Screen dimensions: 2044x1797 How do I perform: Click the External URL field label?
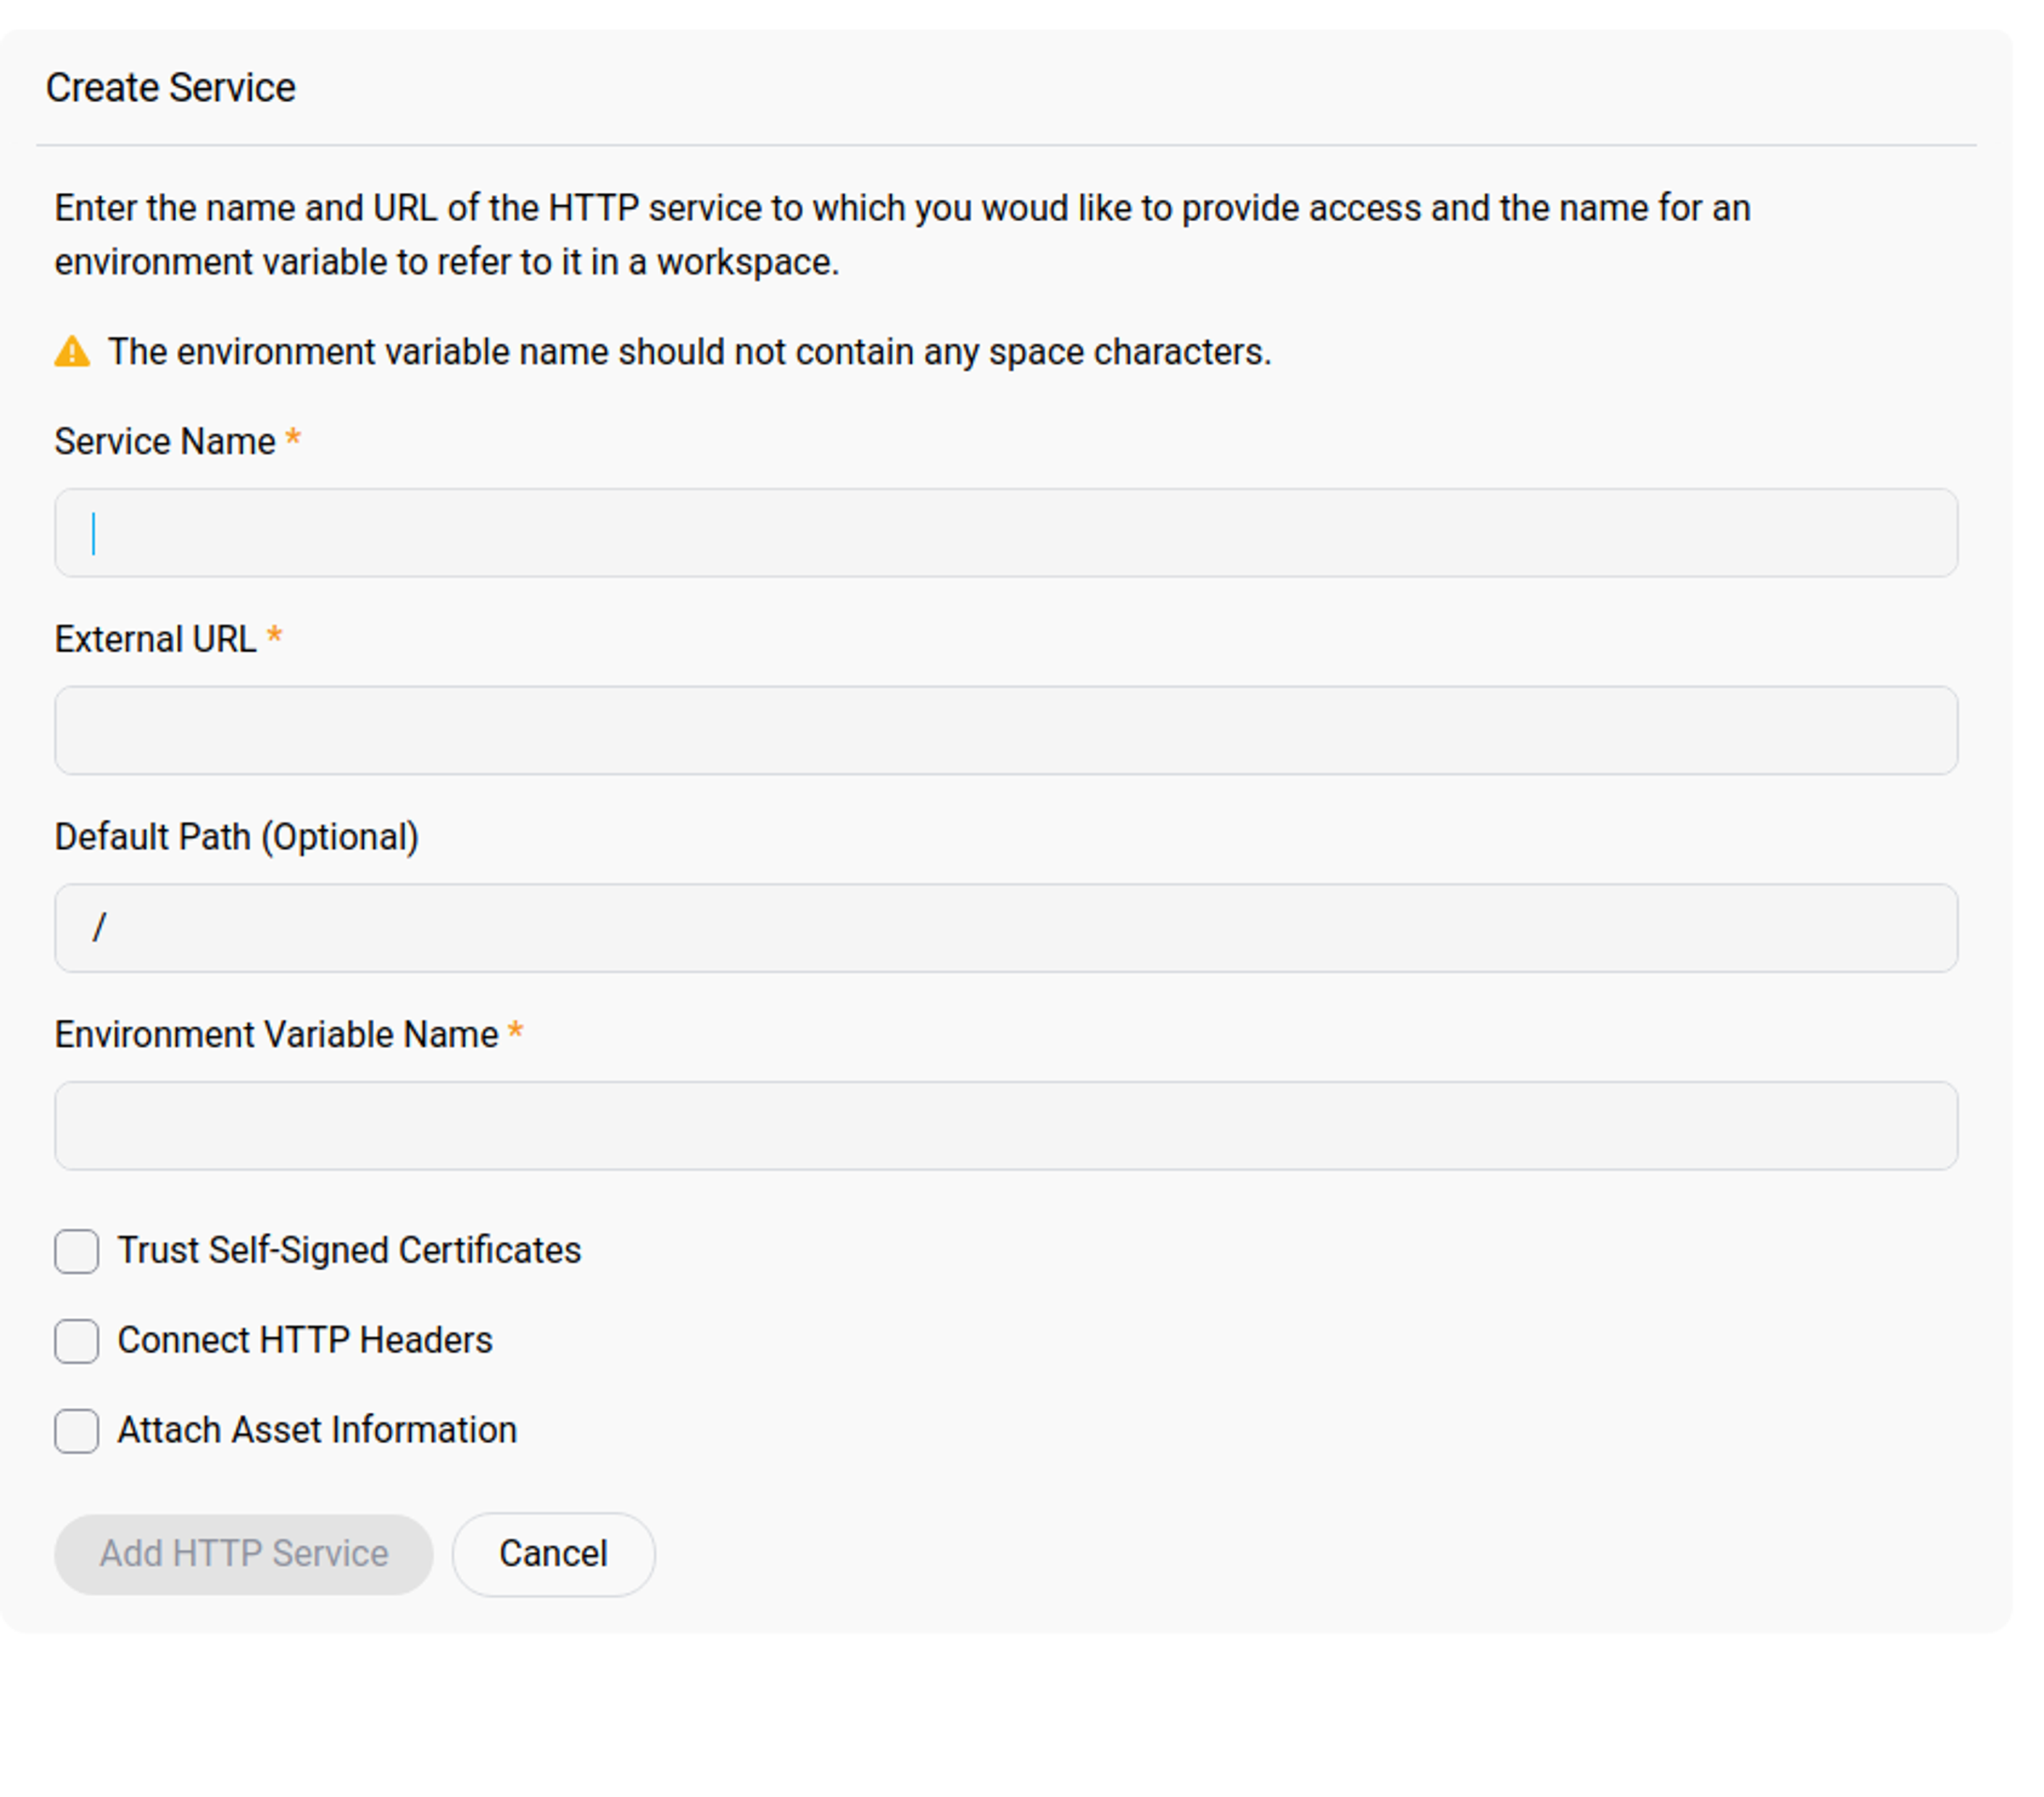[x=155, y=639]
